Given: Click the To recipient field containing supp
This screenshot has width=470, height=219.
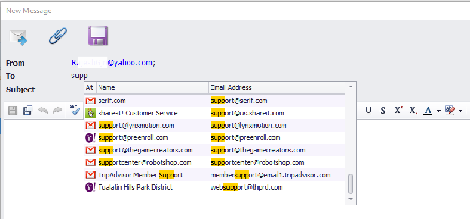Looking at the screenshot, I should point(79,76).
